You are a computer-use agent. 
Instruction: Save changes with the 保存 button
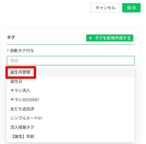131,8
